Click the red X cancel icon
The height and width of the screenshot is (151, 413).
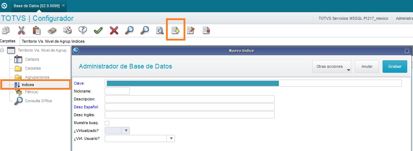click(114, 31)
